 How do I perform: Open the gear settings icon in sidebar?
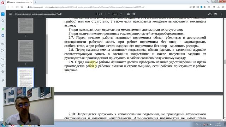pyautogui.click(x=3, y=72)
